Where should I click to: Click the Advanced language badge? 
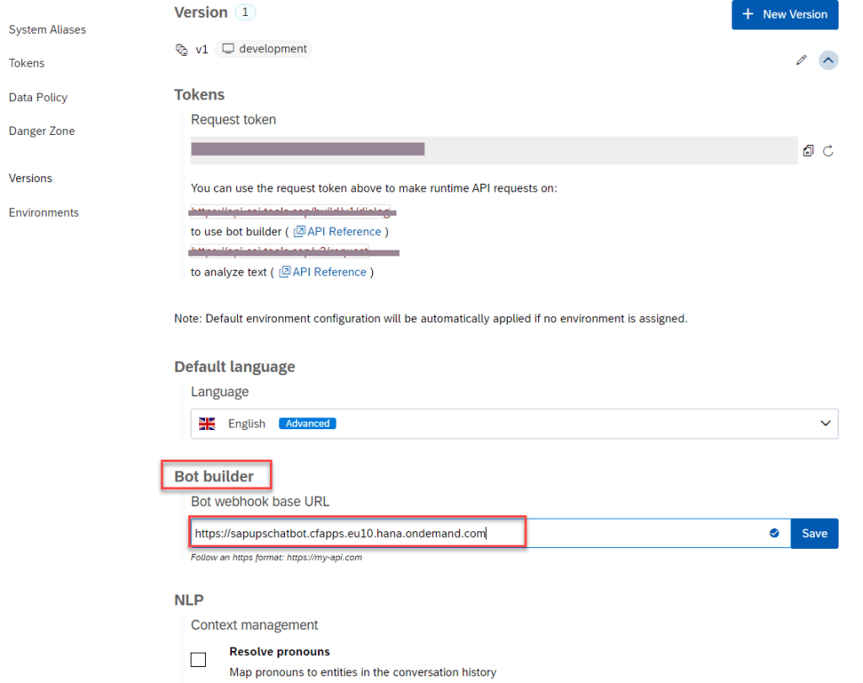point(307,423)
